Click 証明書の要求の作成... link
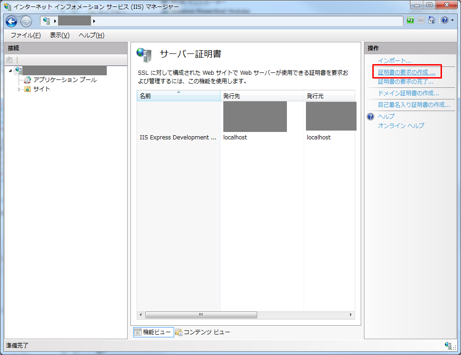 (406, 72)
